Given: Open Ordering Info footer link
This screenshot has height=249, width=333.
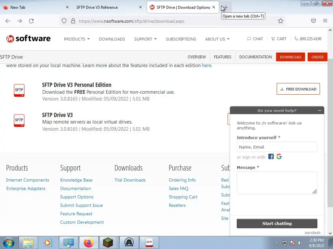Looking at the screenshot, I should pos(182,180).
